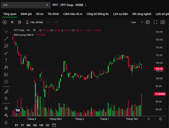Click the 105.10 current price label
This screenshot has width=169, height=128.
pos(159,69)
